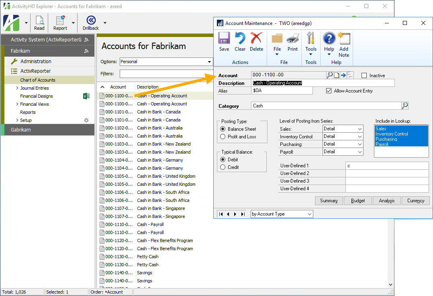Click the Filters input field
433x296 pixels.
pyautogui.click(x=166, y=74)
